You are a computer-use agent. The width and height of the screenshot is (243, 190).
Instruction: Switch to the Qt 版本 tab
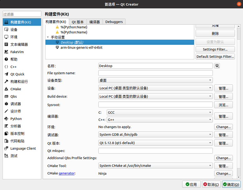(x=78, y=22)
